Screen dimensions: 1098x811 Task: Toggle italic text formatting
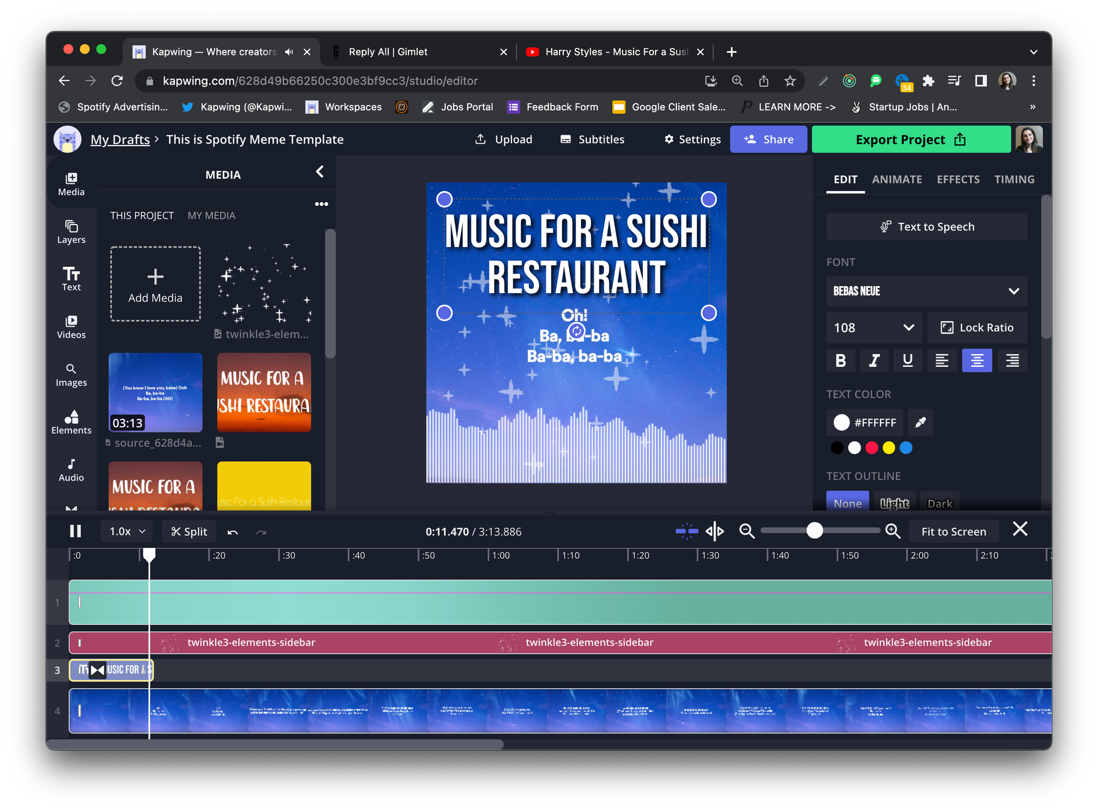coord(874,361)
